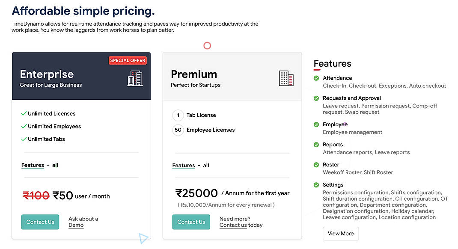
Task: Click the red SPECIAL OFFER badge
Action: coord(128,60)
